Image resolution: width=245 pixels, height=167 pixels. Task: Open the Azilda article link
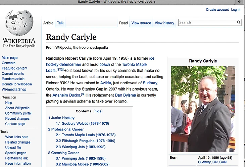[106, 83]
